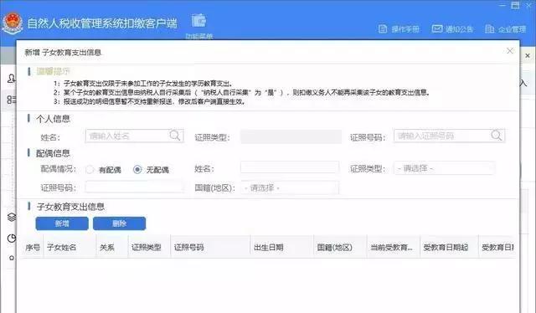Click the layers icon in left sidebar
536x313 pixels.
coord(12,217)
